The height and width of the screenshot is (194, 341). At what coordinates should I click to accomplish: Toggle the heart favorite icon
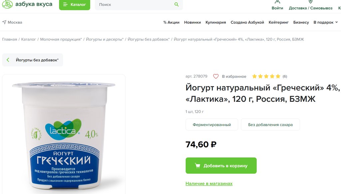216,76
